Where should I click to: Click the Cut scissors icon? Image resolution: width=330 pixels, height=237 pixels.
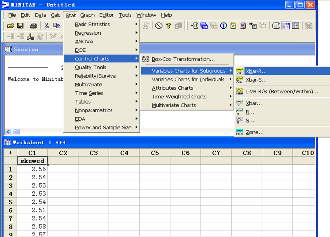coord(47,26)
